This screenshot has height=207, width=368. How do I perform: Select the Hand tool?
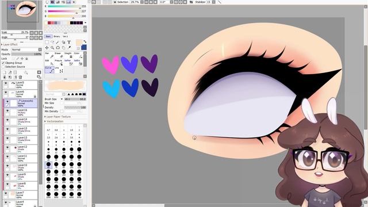[63, 48]
